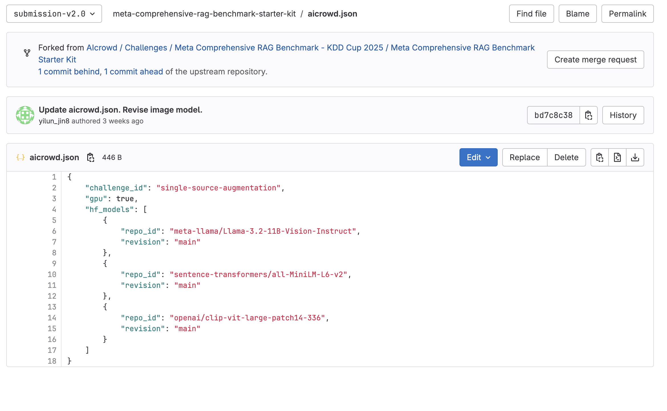Open raw file view icon

(x=617, y=157)
